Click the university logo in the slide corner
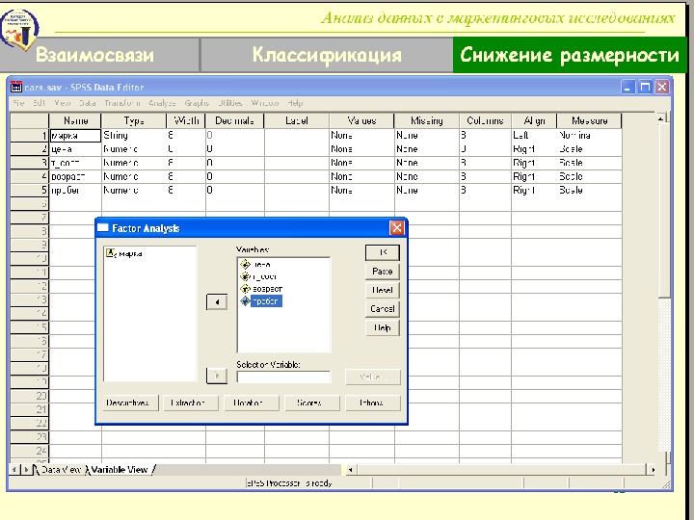 tap(18, 30)
